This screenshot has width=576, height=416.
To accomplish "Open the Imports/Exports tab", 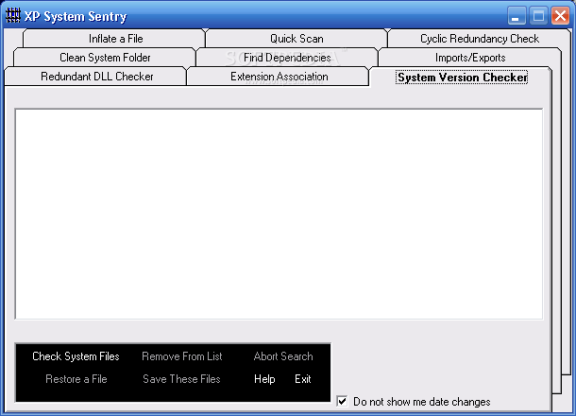I will tap(470, 58).
